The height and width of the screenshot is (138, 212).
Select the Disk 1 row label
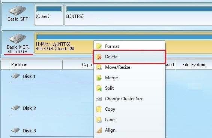coord(29,77)
